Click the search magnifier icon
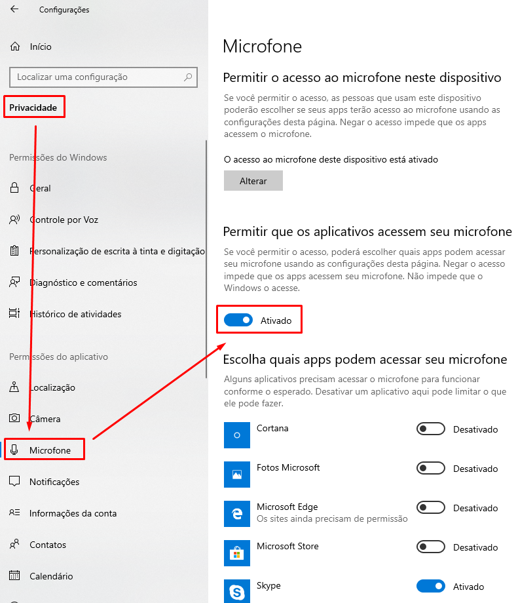Viewport: 518px width, 603px height. pyautogui.click(x=189, y=77)
